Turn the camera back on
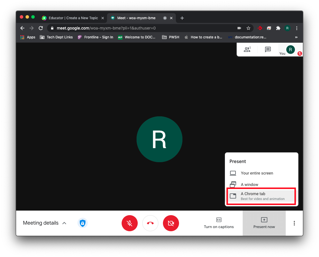Viewport: 319px width, 257px height. tap(171, 223)
